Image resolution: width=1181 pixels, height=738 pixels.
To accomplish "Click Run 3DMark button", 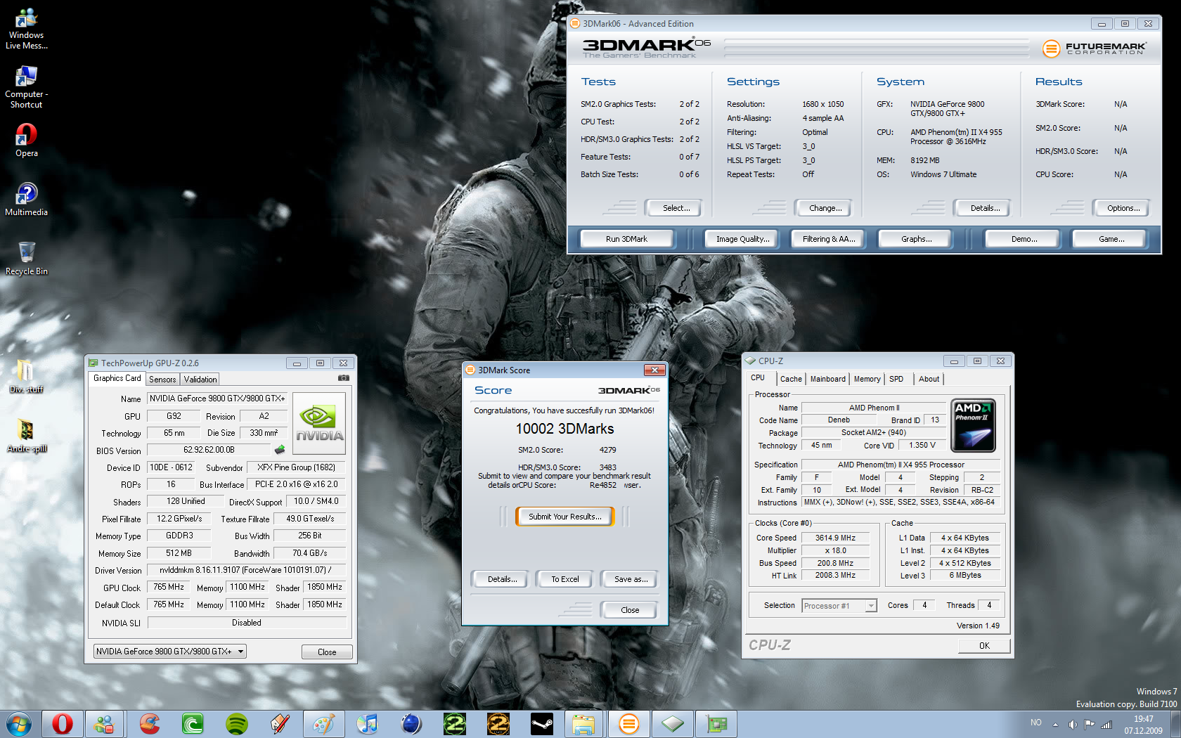I will pyautogui.click(x=626, y=239).
